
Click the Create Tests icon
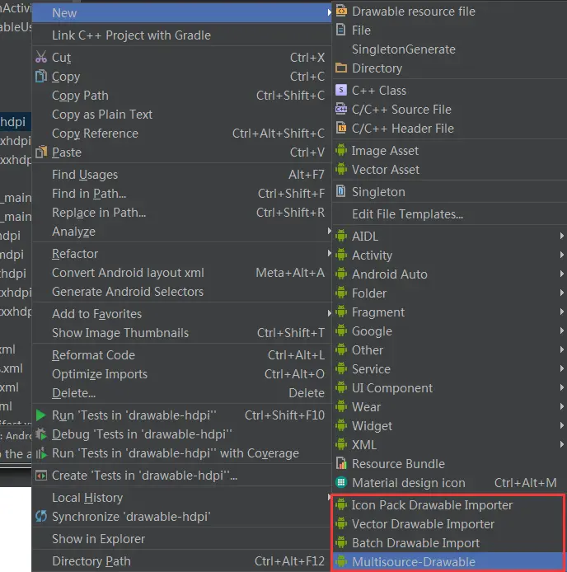41,476
